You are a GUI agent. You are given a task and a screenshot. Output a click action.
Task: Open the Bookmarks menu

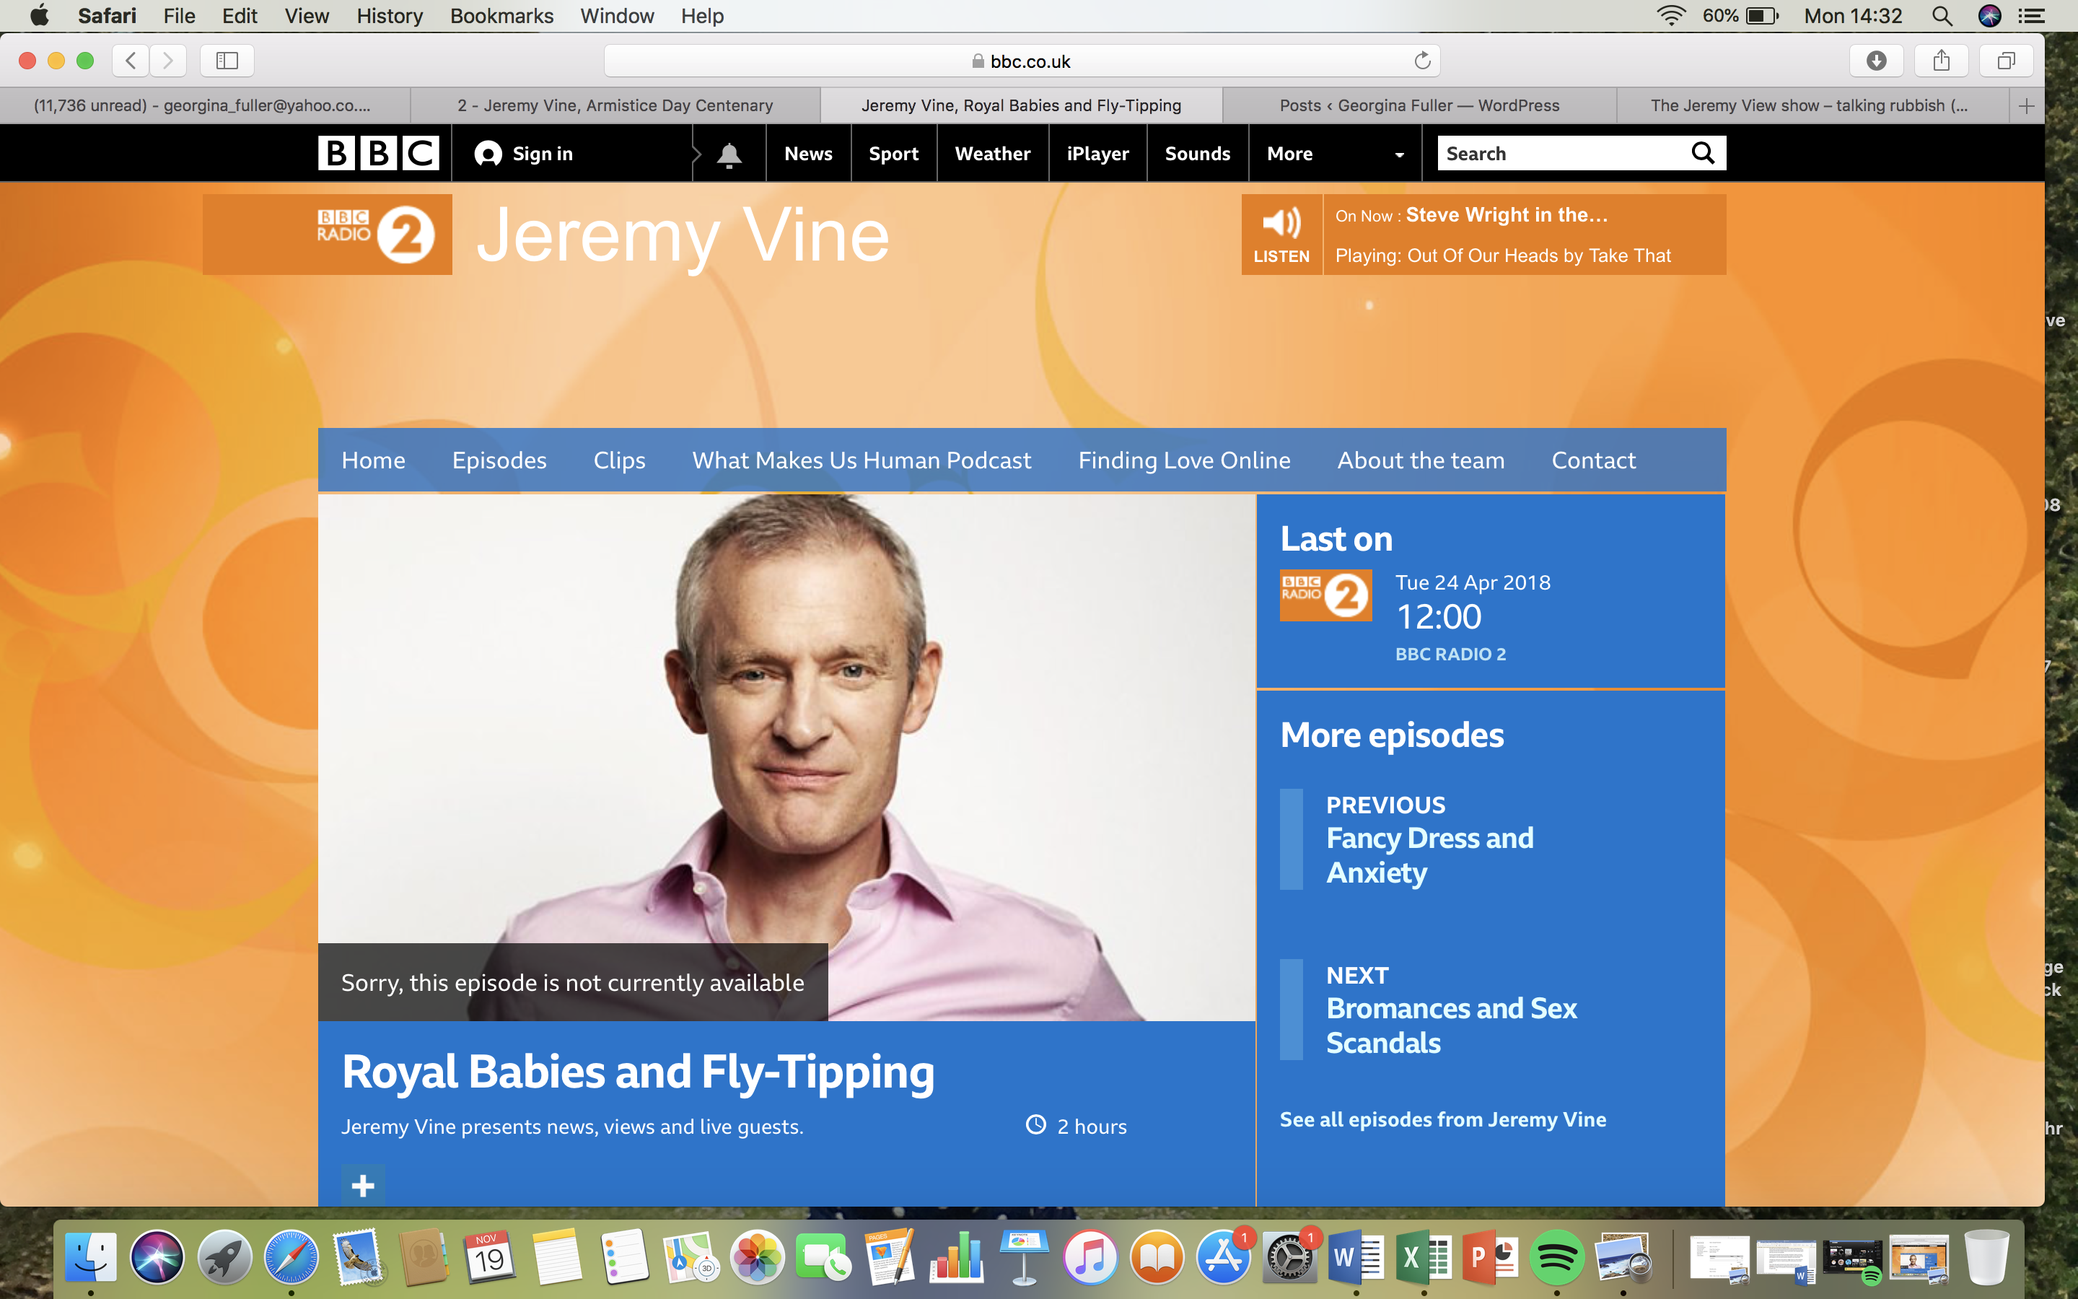pos(501,15)
